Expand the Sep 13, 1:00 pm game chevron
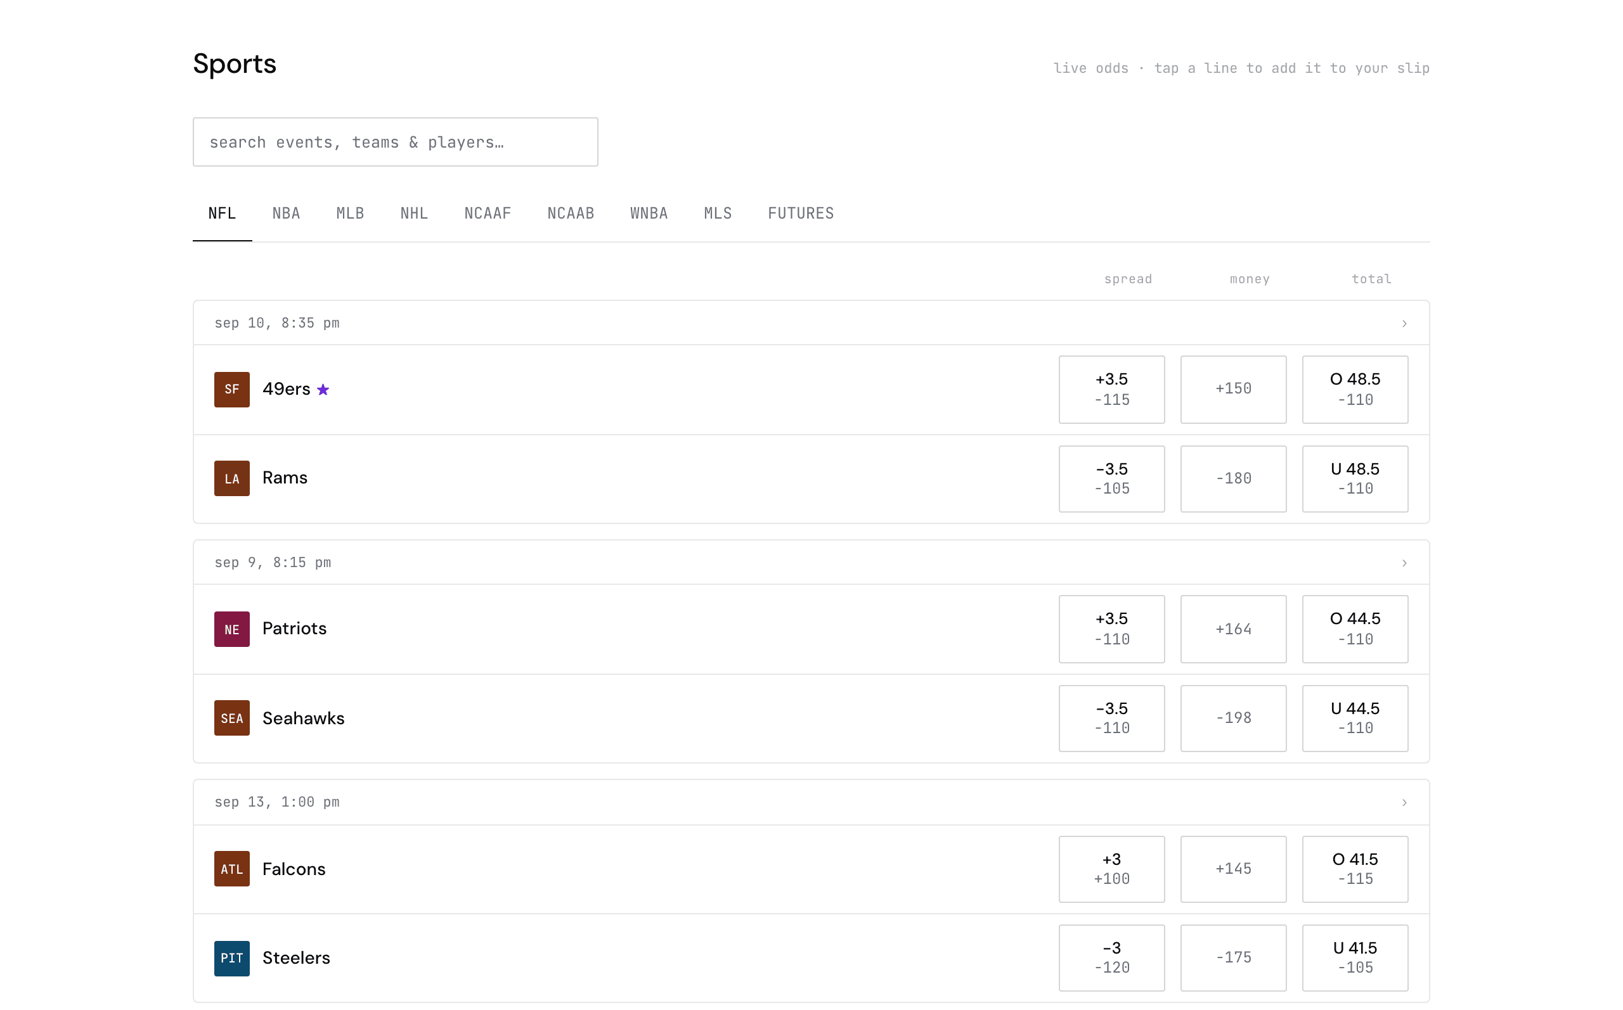Screen dimensions: 1623x1010 (x=1404, y=802)
